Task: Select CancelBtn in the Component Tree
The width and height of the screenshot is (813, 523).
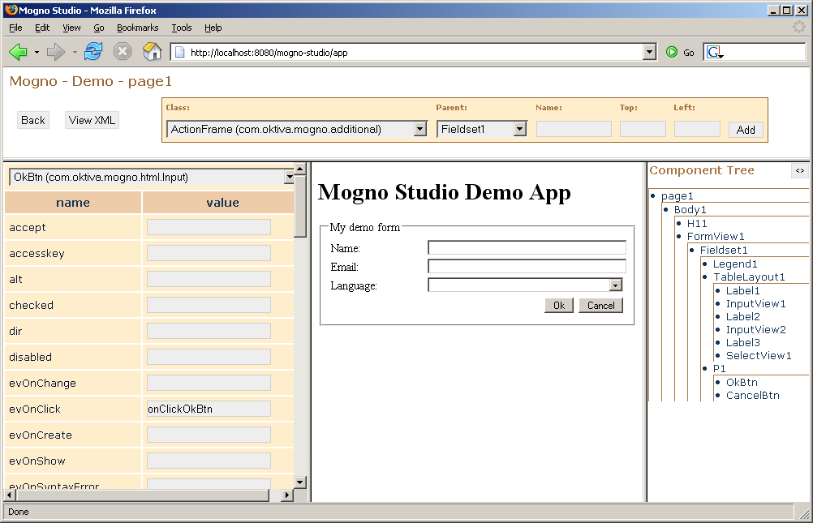Action: pos(752,396)
